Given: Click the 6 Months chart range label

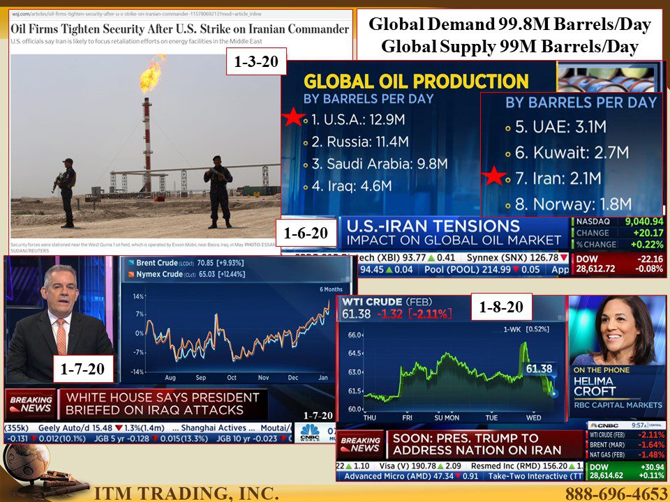Looking at the screenshot, I should click(x=331, y=289).
